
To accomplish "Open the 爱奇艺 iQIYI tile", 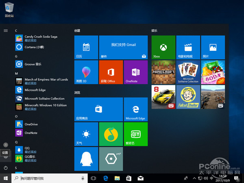I will 136,134.
